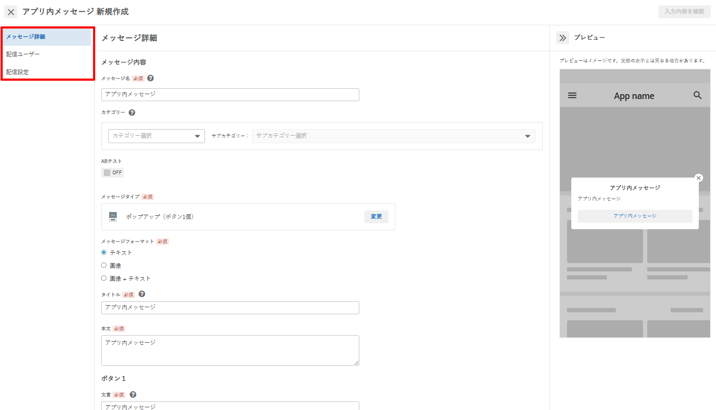Viewport: 716px width, 410px height.
Task: Click the hamburger menu icon in preview
Action: pyautogui.click(x=572, y=95)
